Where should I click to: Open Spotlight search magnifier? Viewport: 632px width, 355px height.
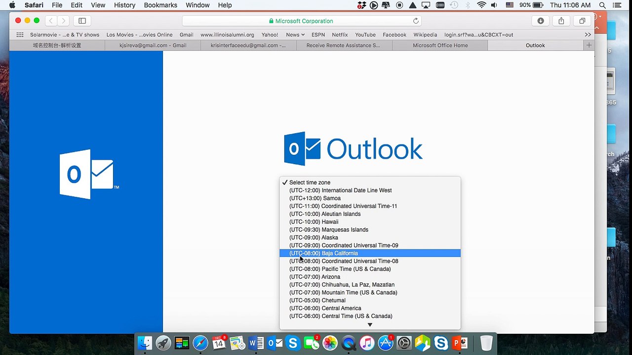[602, 5]
